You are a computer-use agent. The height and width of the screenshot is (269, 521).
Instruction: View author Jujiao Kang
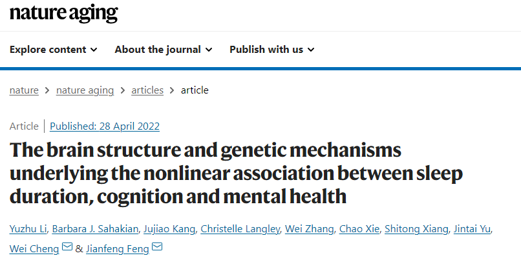tap(169, 229)
